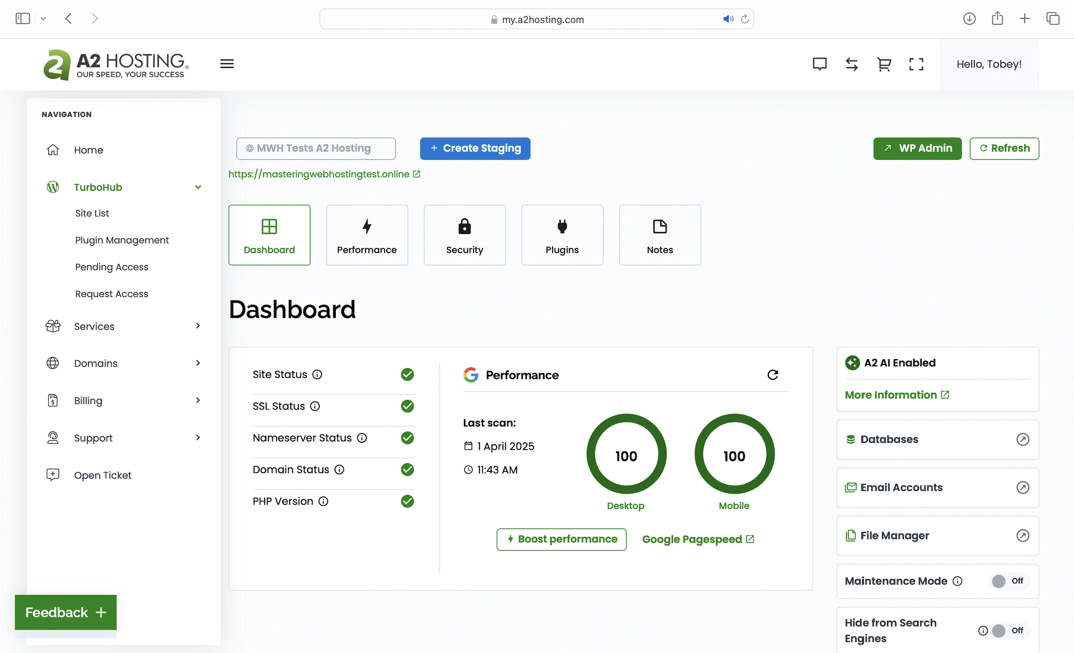Expand the Billing navigation menu
1074x653 pixels.
pyautogui.click(x=198, y=400)
